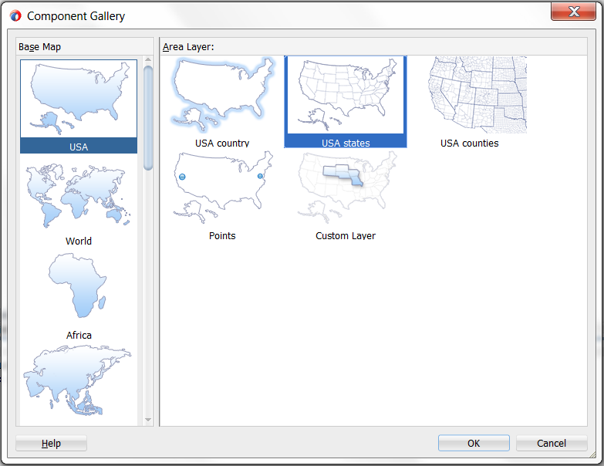Cancel the Component Gallery dialog
Viewport: 604px width, 466px height.
(x=552, y=443)
